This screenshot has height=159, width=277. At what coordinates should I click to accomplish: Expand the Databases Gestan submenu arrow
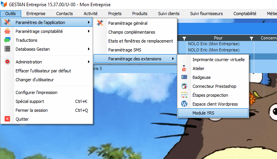click(89, 49)
